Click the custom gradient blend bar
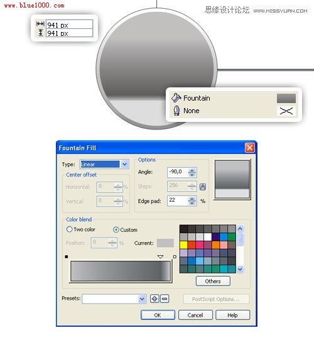Image resolution: width=314 pixels, height=340 pixels. tap(121, 271)
